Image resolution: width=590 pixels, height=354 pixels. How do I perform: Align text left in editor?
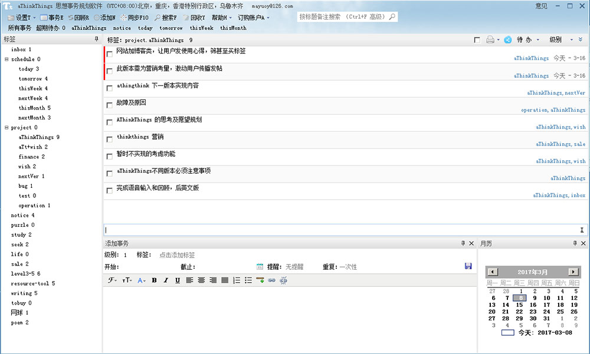pyautogui.click(x=189, y=280)
